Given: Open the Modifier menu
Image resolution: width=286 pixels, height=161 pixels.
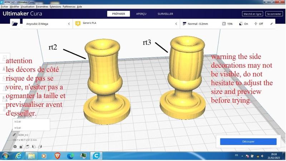Looking at the screenshot, I should coord(14,6).
